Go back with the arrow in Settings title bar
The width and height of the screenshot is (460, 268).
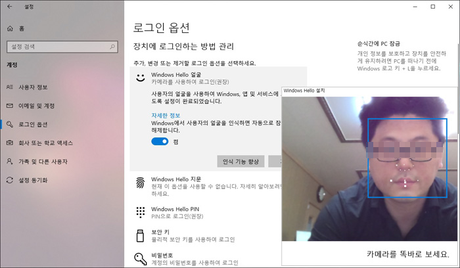[10, 7]
